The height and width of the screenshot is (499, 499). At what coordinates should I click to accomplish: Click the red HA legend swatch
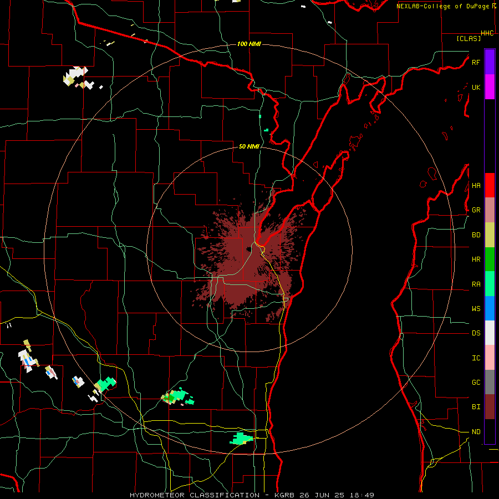pyautogui.click(x=490, y=185)
